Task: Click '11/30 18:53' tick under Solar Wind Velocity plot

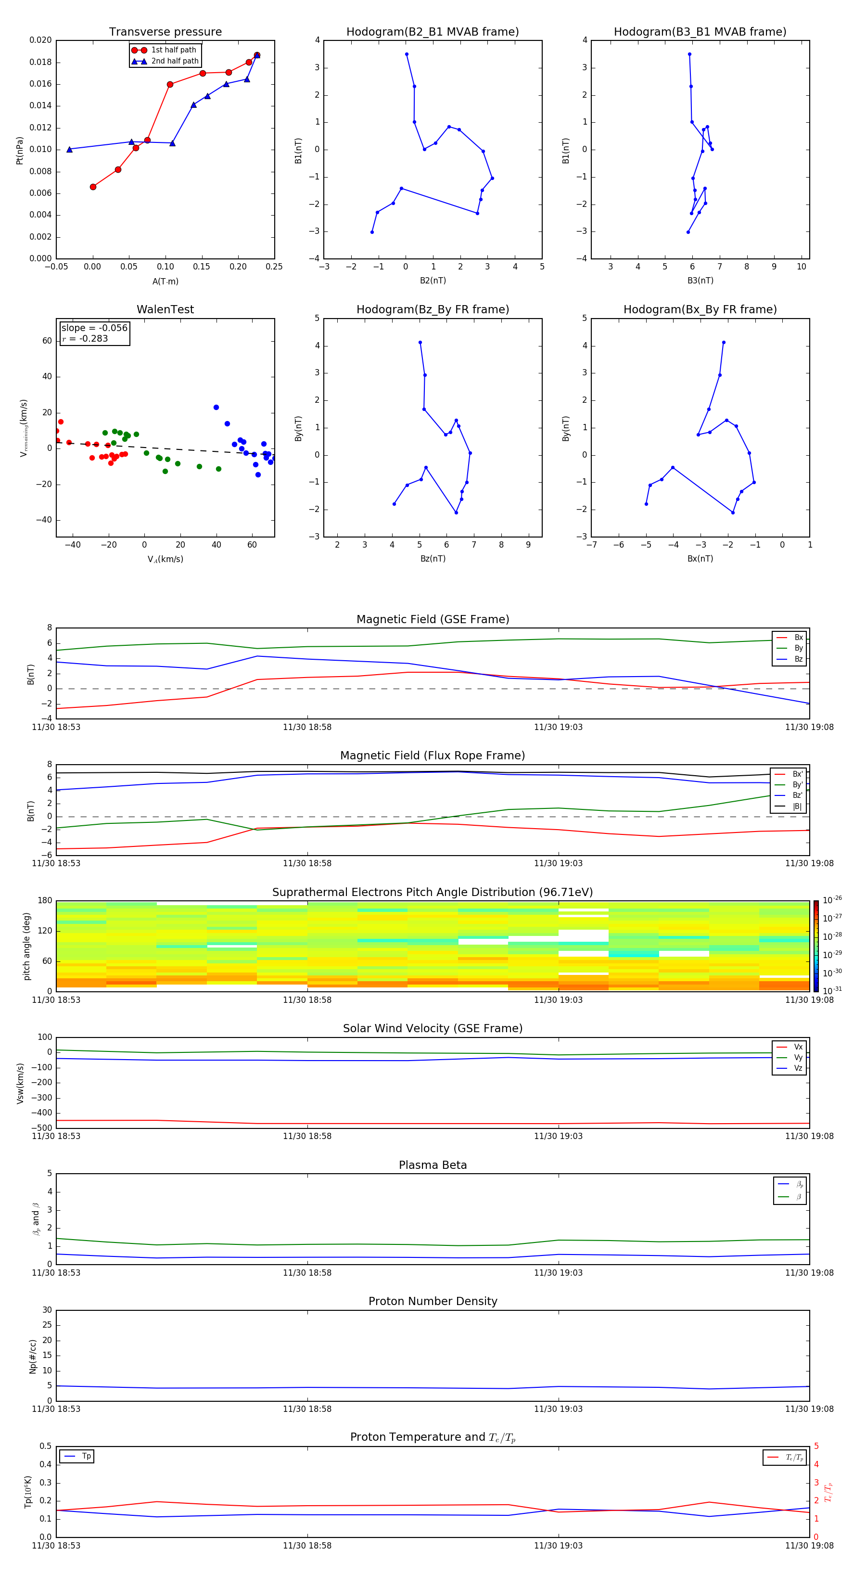Action: (56, 1136)
